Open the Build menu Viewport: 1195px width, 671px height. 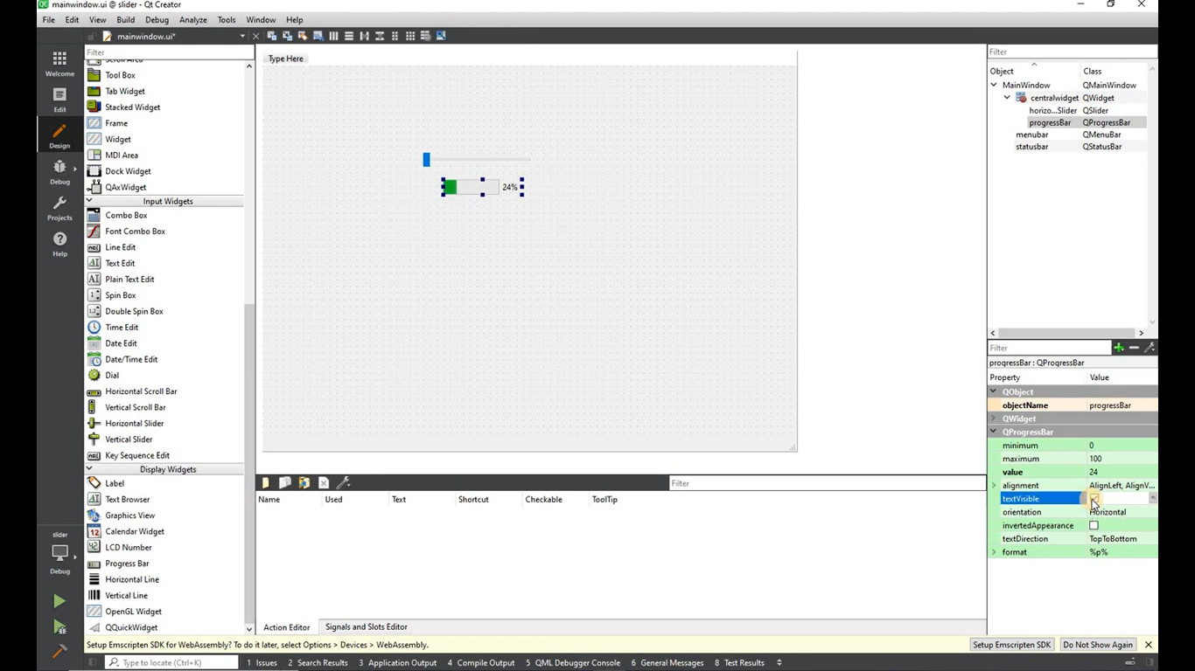(x=125, y=19)
